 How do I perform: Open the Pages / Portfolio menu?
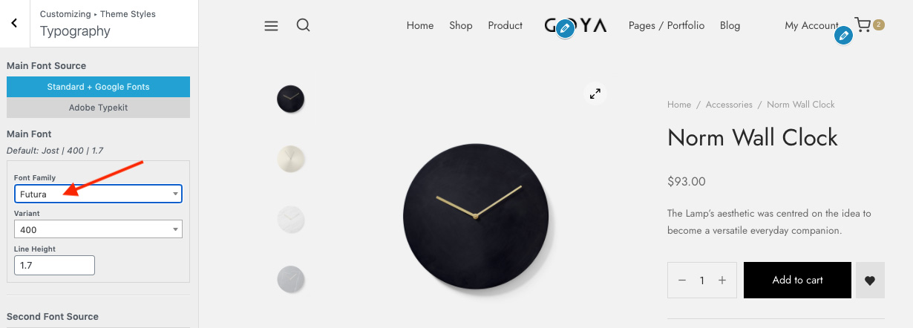pos(667,25)
